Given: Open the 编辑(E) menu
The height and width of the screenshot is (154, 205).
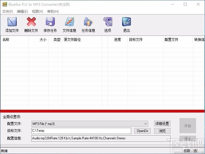Looking at the screenshot, I should pos(22,12).
